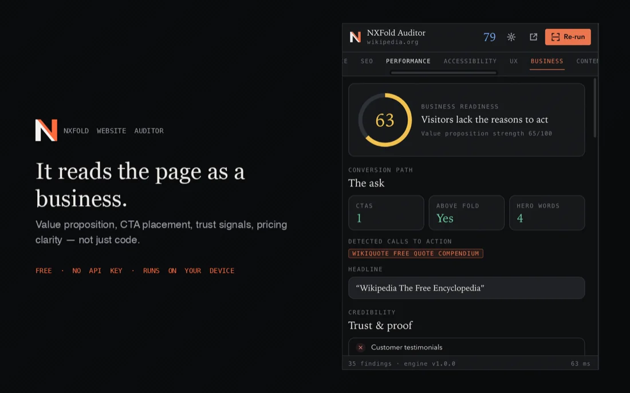Click the '63 ms' status text

tap(580, 364)
